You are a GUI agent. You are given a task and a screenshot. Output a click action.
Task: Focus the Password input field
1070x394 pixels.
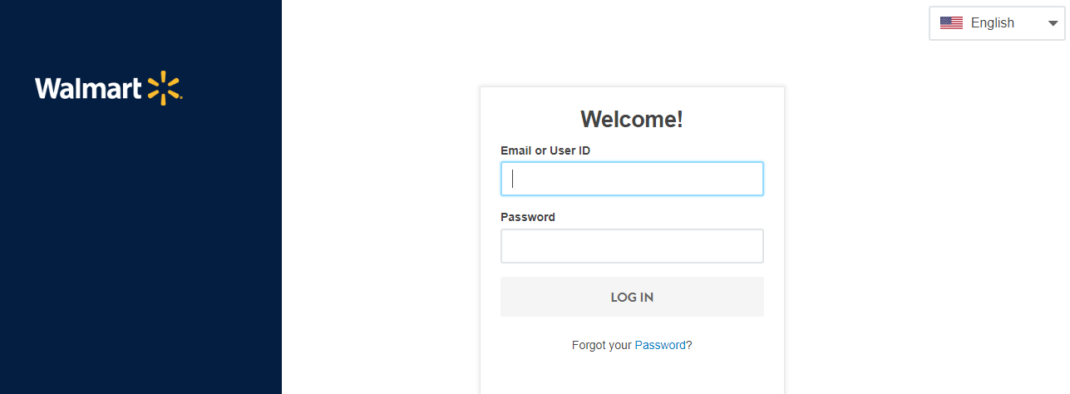click(x=632, y=246)
